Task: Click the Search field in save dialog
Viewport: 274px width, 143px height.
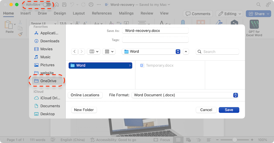Action: [x=217, y=52]
